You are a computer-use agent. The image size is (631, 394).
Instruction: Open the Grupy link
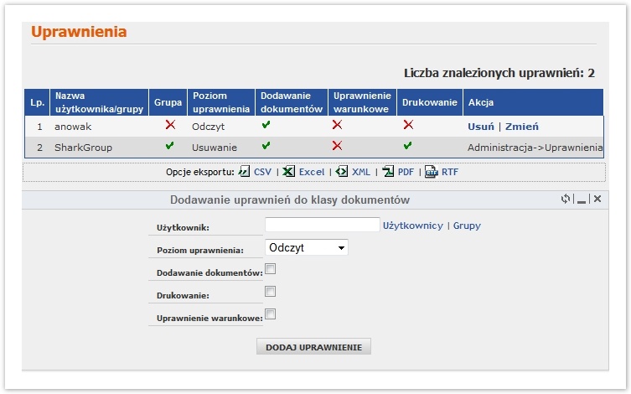tap(467, 226)
